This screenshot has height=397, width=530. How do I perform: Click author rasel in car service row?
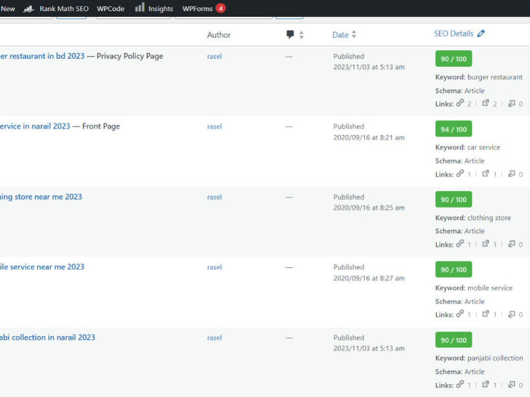point(214,127)
